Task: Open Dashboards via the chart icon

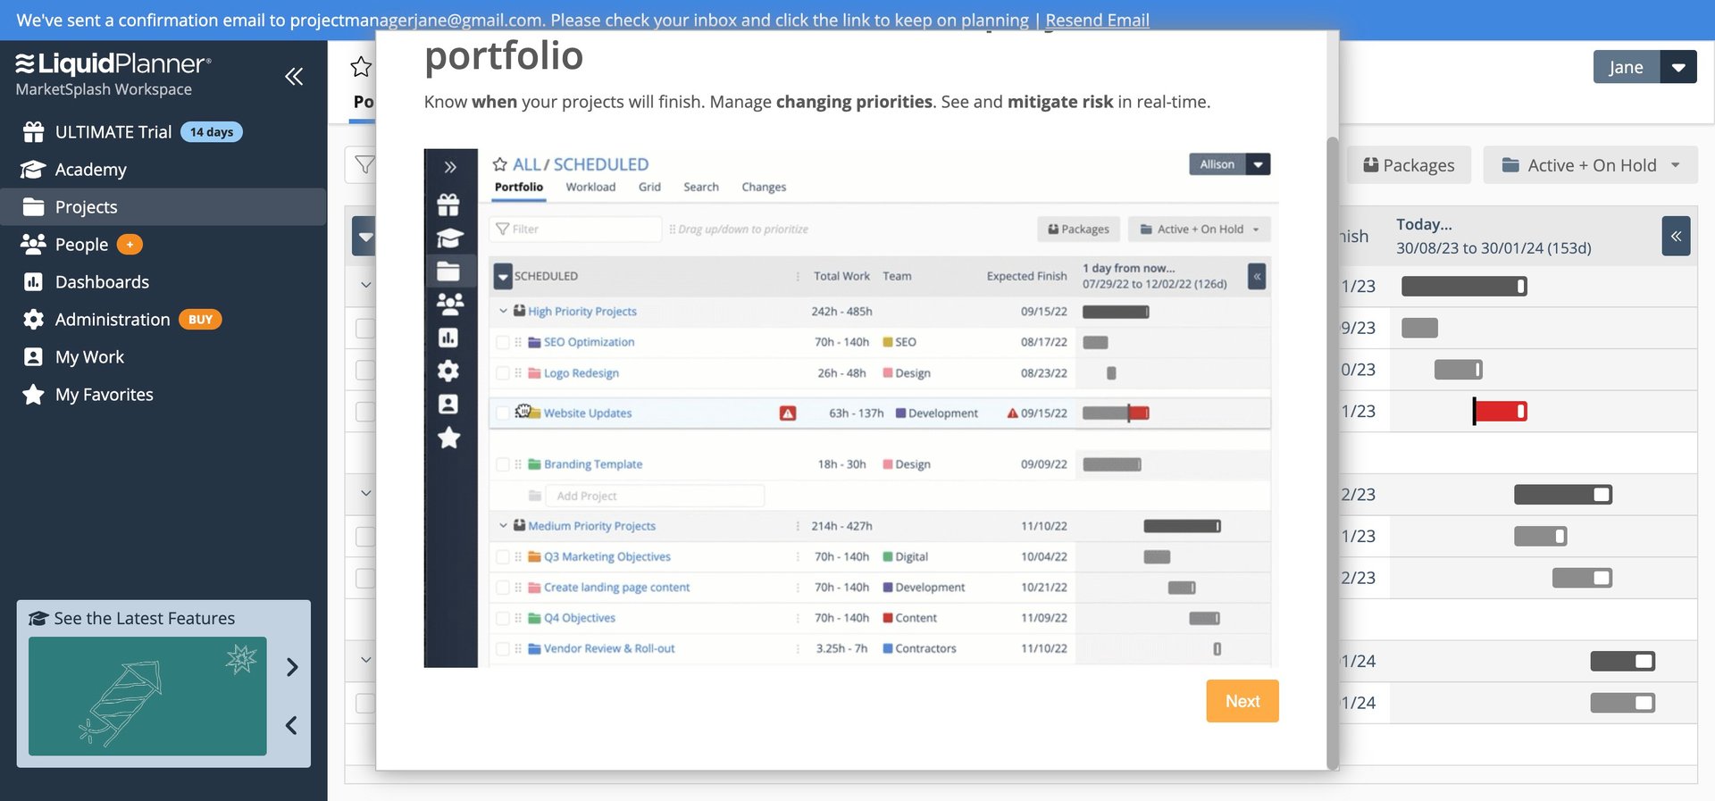Action: pos(33,282)
